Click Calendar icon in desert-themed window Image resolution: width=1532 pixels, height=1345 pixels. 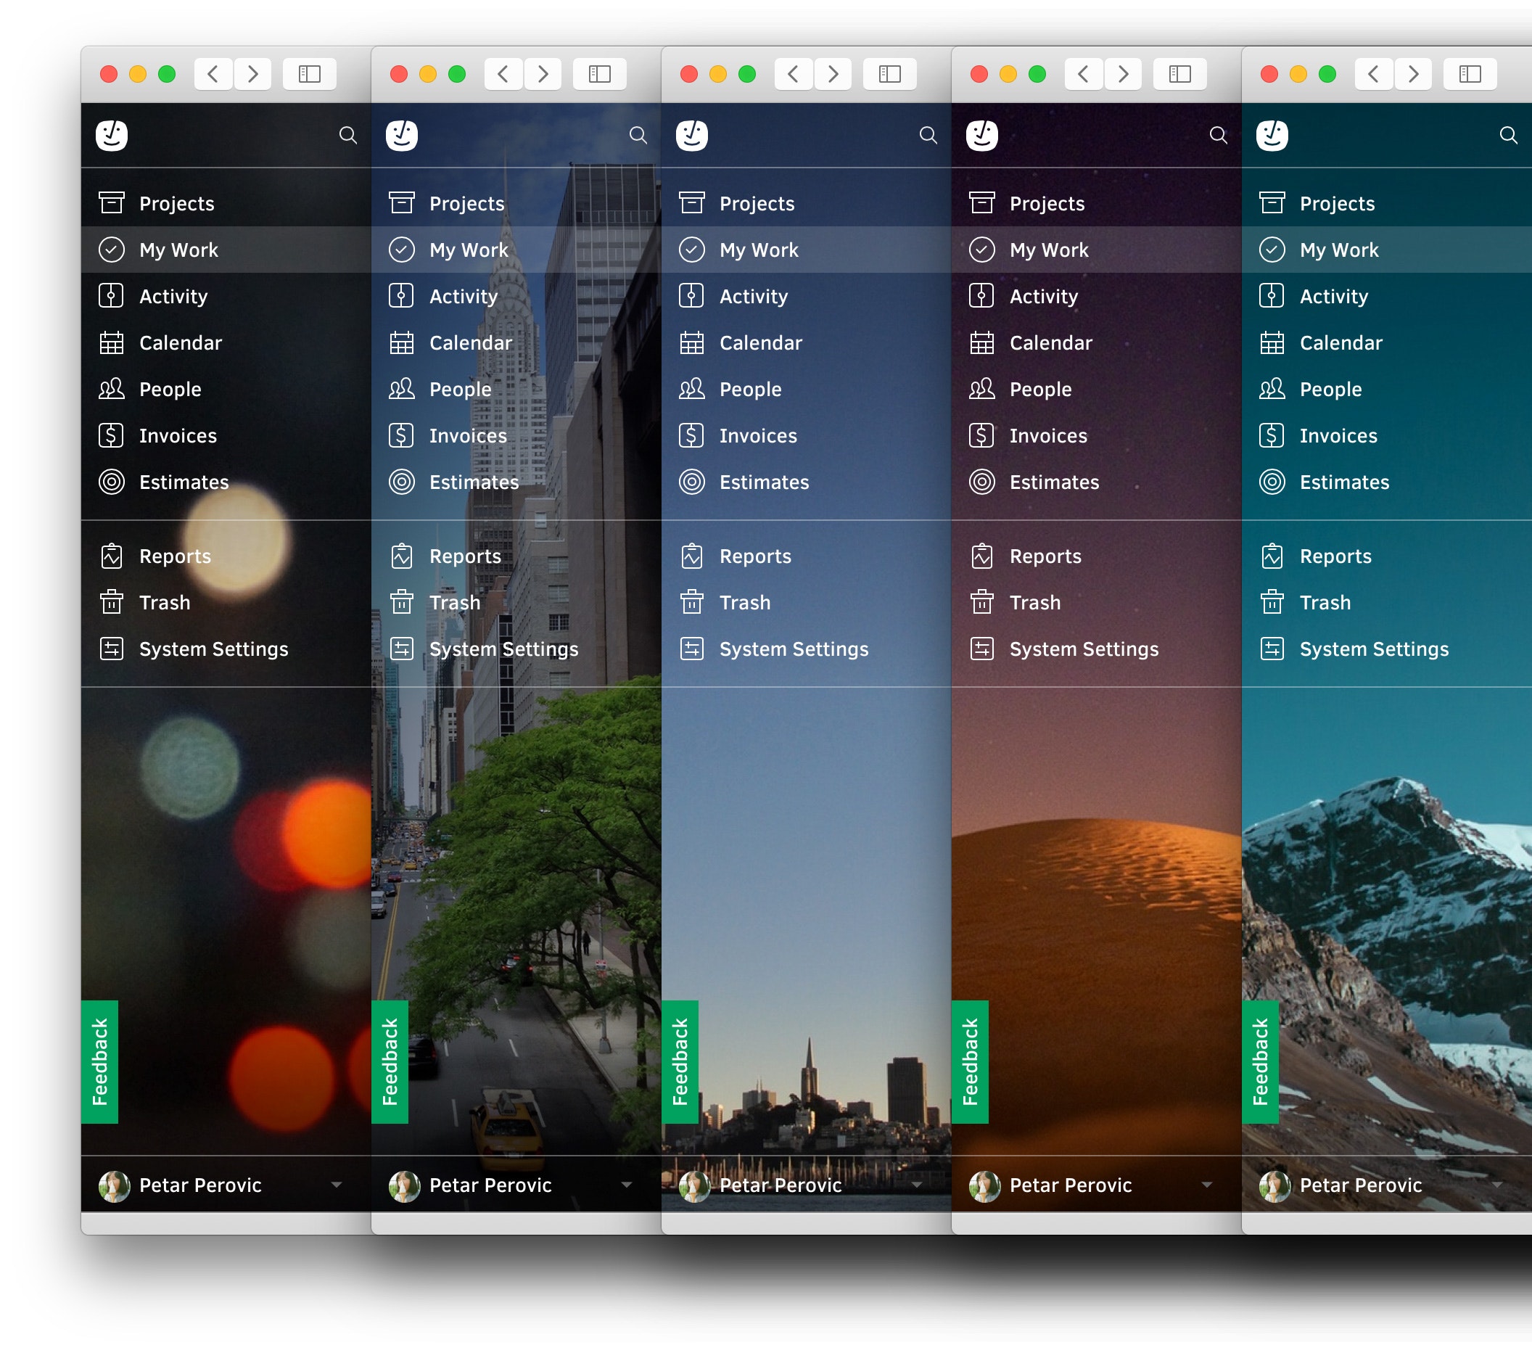click(982, 342)
